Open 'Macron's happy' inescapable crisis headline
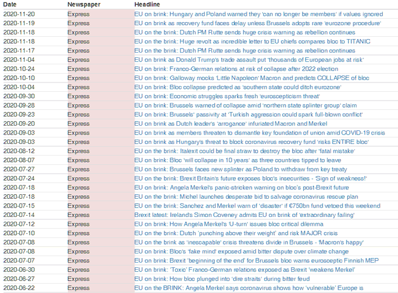The height and width of the screenshot is (293, 398). [249, 243]
